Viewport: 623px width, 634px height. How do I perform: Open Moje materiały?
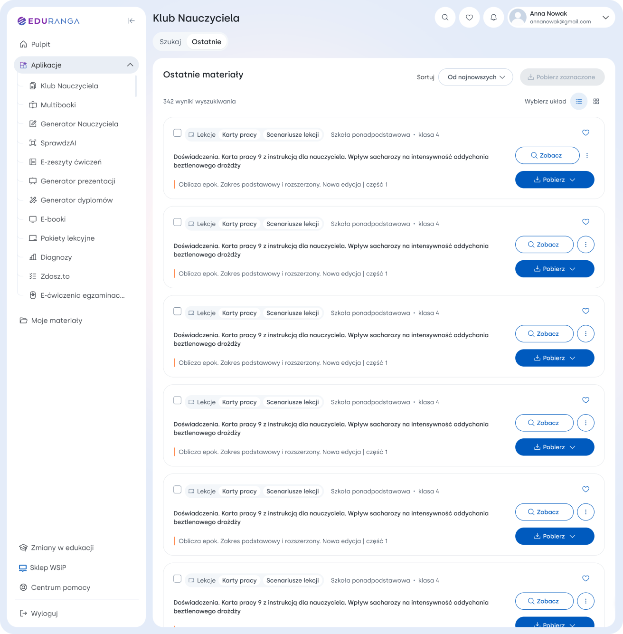[x=51, y=321]
